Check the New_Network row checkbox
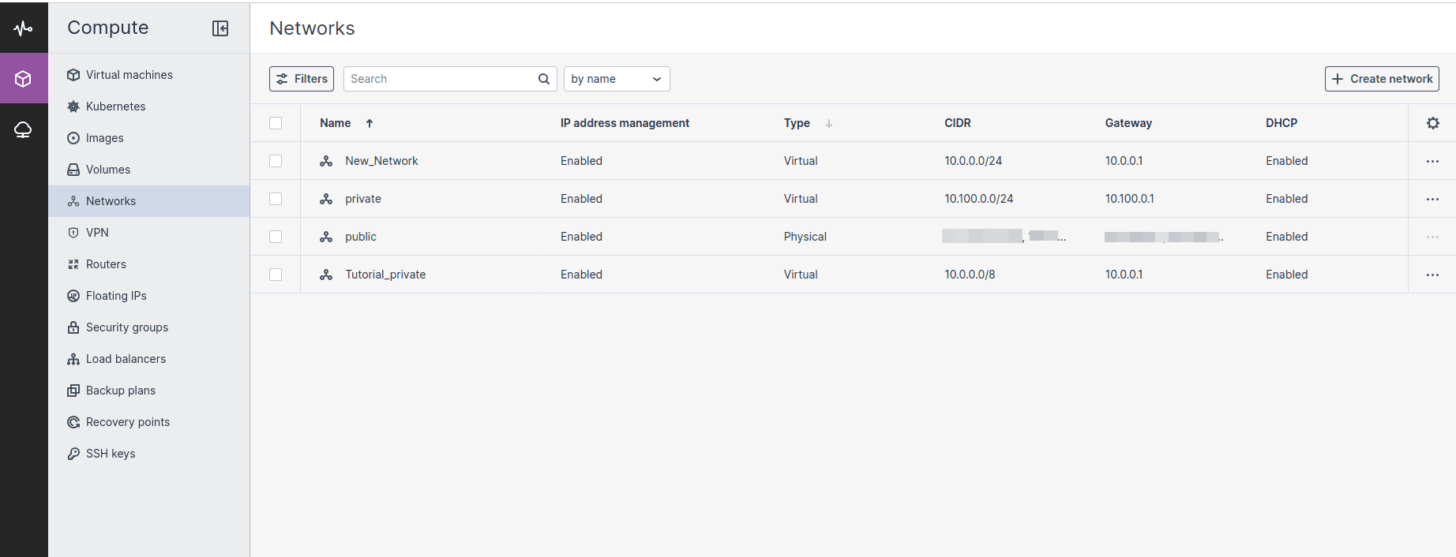 click(276, 161)
